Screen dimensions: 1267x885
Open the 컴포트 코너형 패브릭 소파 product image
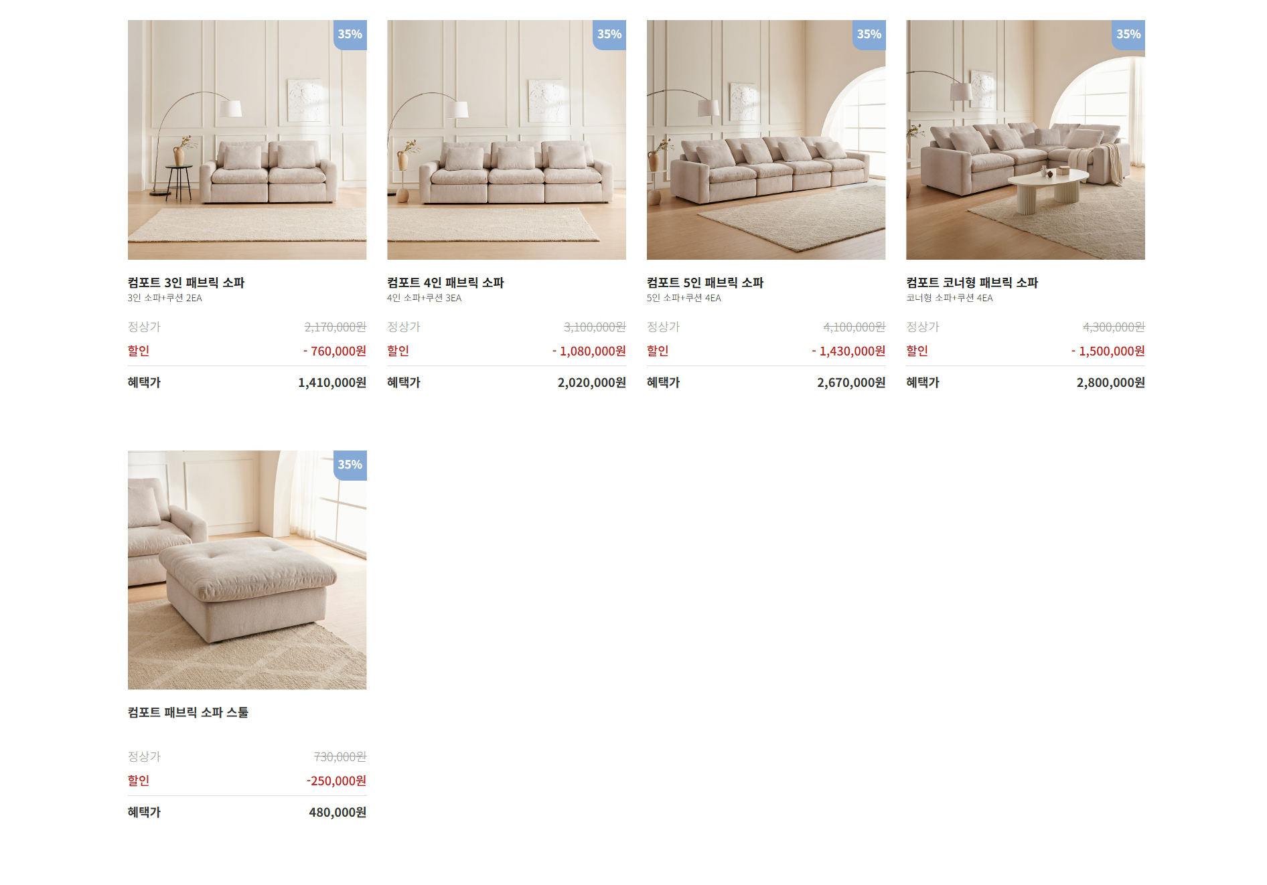1025,140
